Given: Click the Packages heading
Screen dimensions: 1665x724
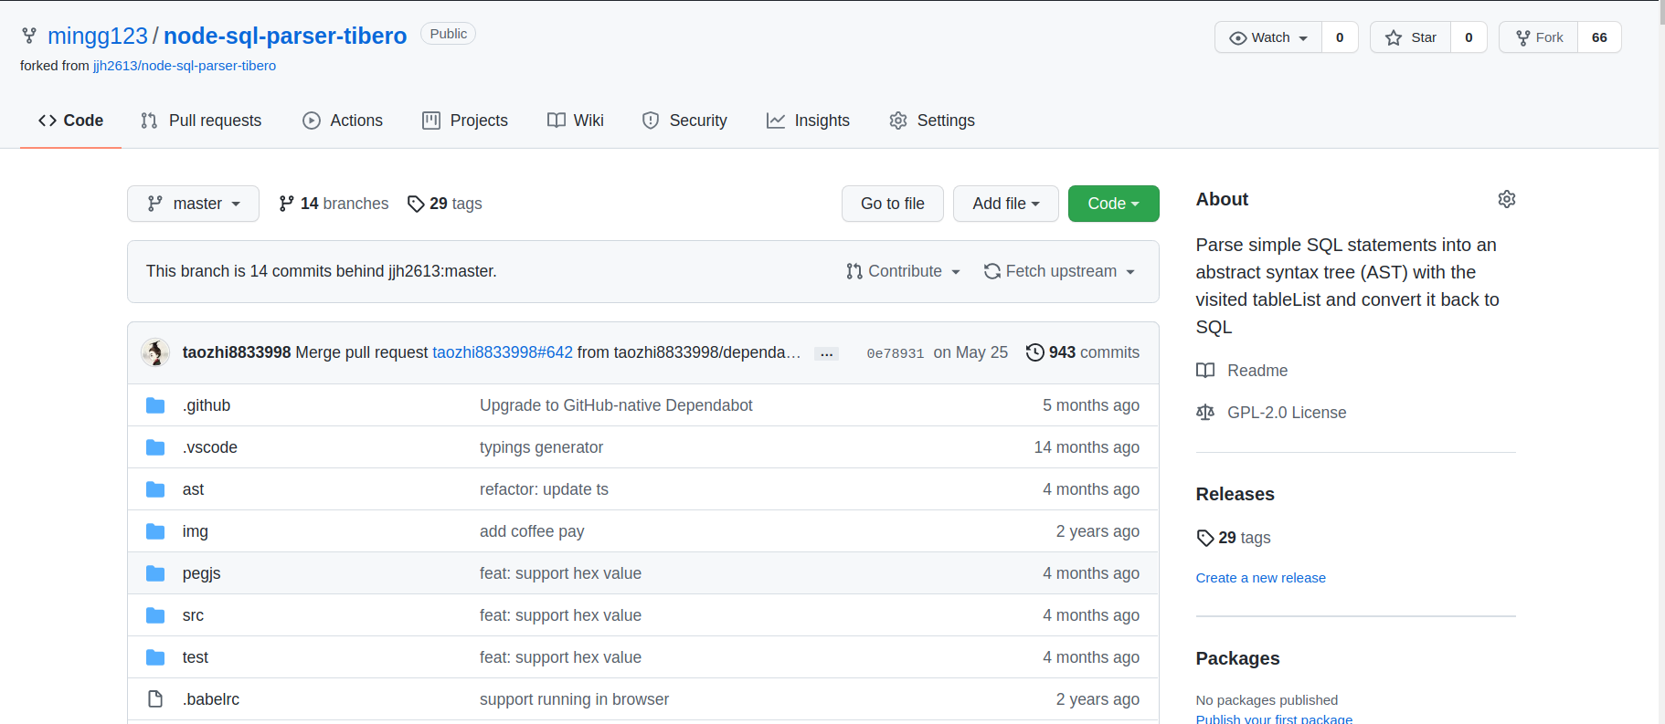Looking at the screenshot, I should pyautogui.click(x=1237, y=658).
